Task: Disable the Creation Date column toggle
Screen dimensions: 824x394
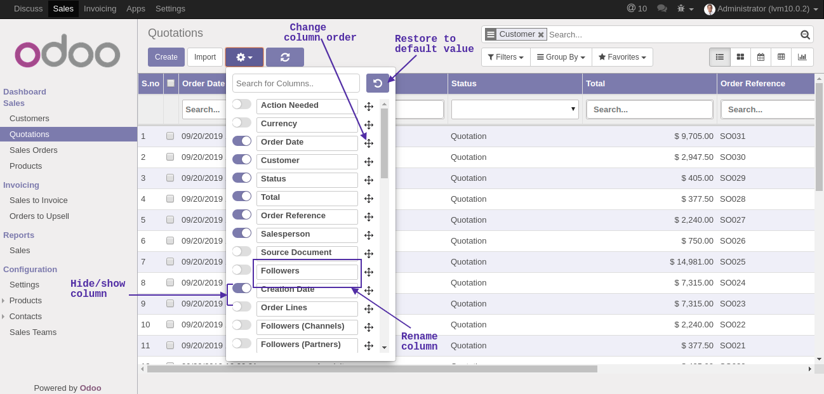Action: 241,287
